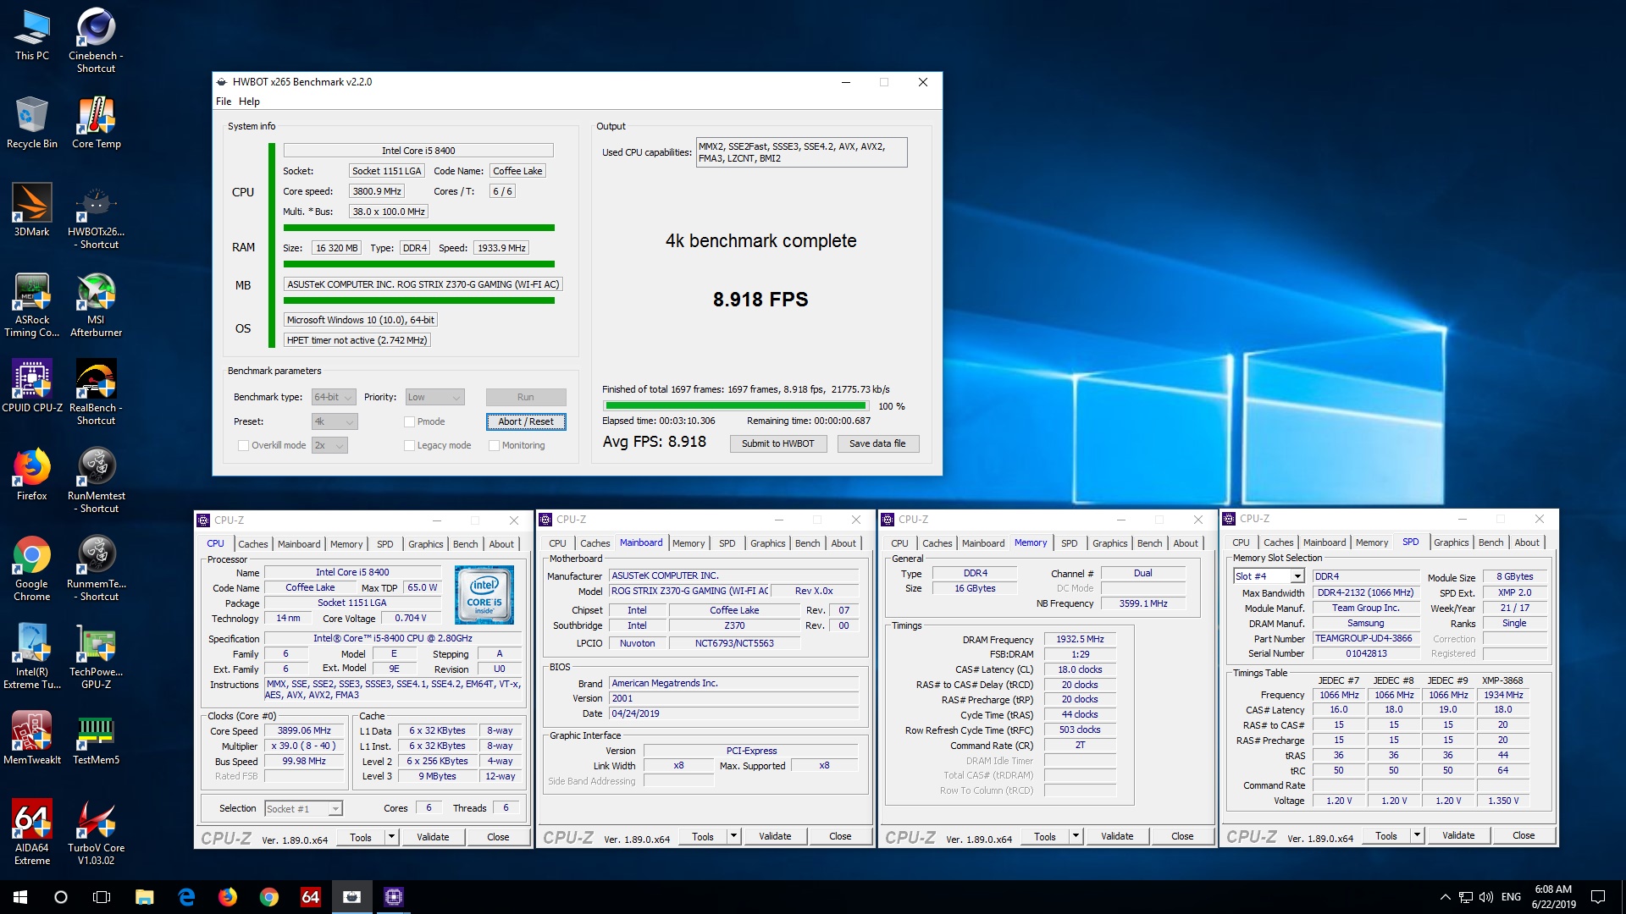This screenshot has height=914, width=1626.
Task: Launch TurboV Core desktop icon
Action: tap(96, 833)
